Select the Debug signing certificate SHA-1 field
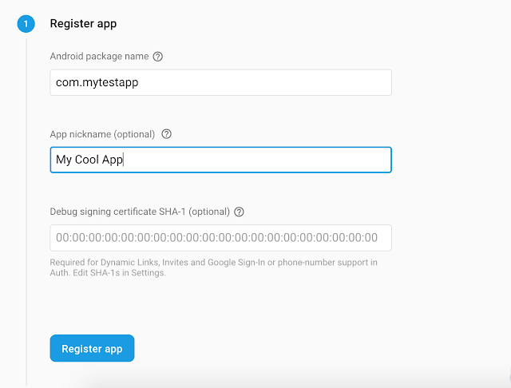The image size is (511, 388). (x=220, y=237)
